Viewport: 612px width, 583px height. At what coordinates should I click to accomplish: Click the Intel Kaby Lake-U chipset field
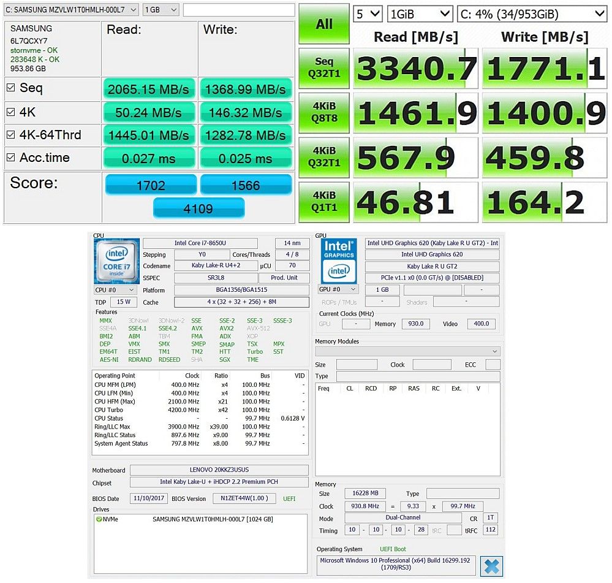click(x=219, y=482)
